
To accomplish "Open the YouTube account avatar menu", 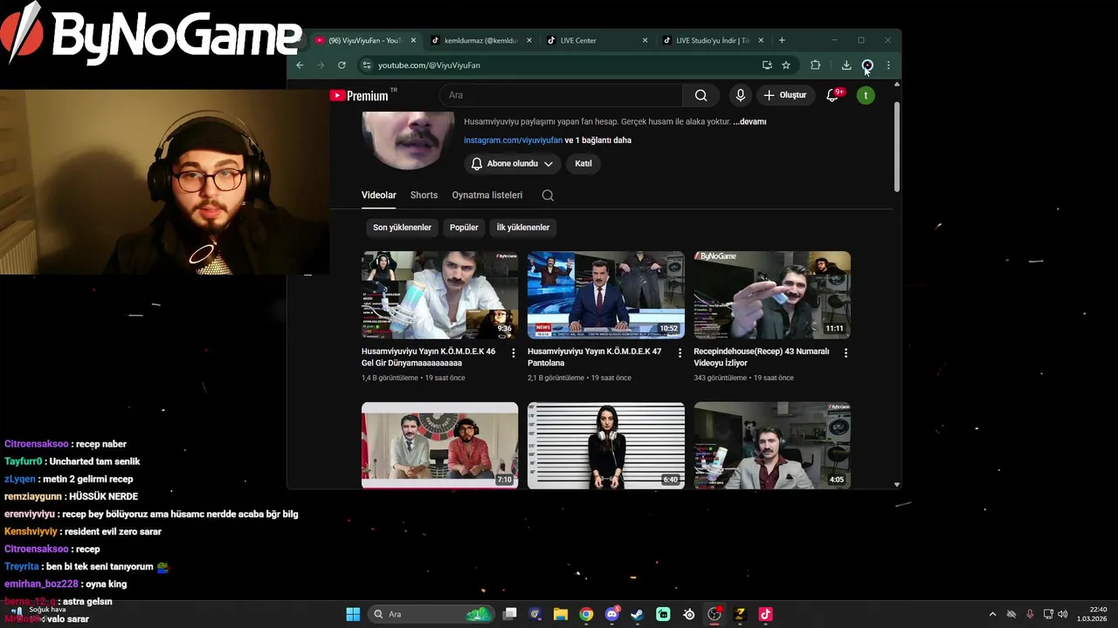I will pos(866,95).
